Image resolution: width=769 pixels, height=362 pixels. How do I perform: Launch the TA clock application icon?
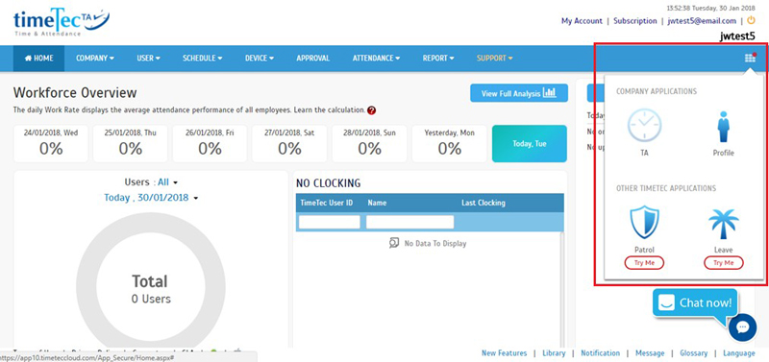pyautogui.click(x=644, y=126)
